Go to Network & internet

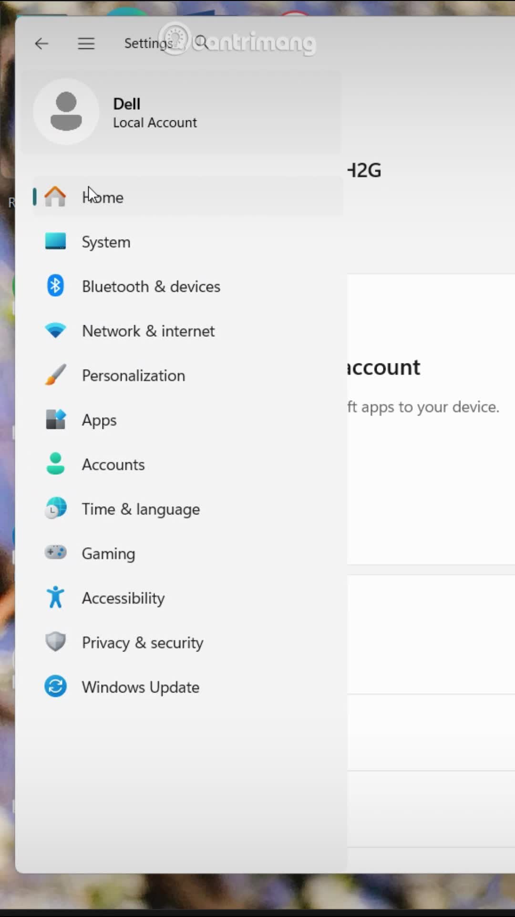[188, 331]
